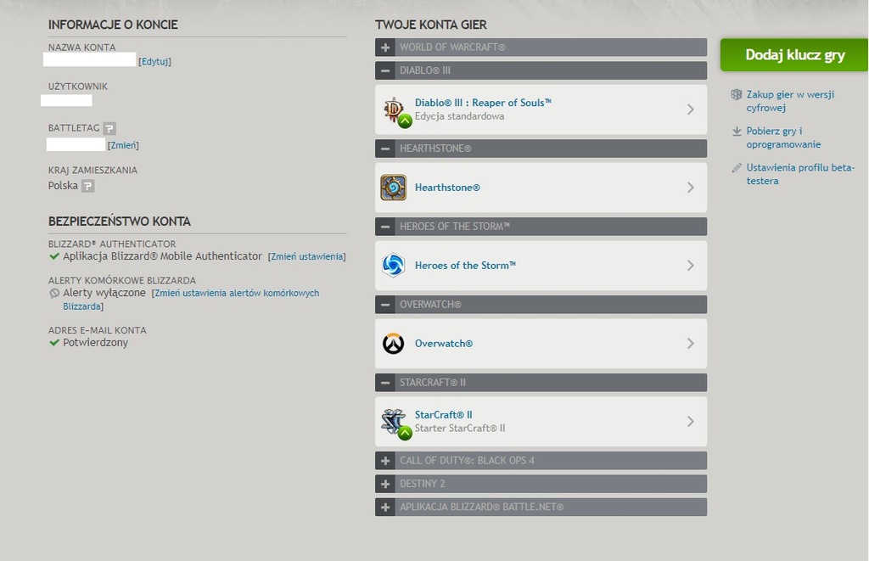The image size is (869, 561).
Task: Open Pobierz gry i oprogramowanie link
Action: (783, 137)
